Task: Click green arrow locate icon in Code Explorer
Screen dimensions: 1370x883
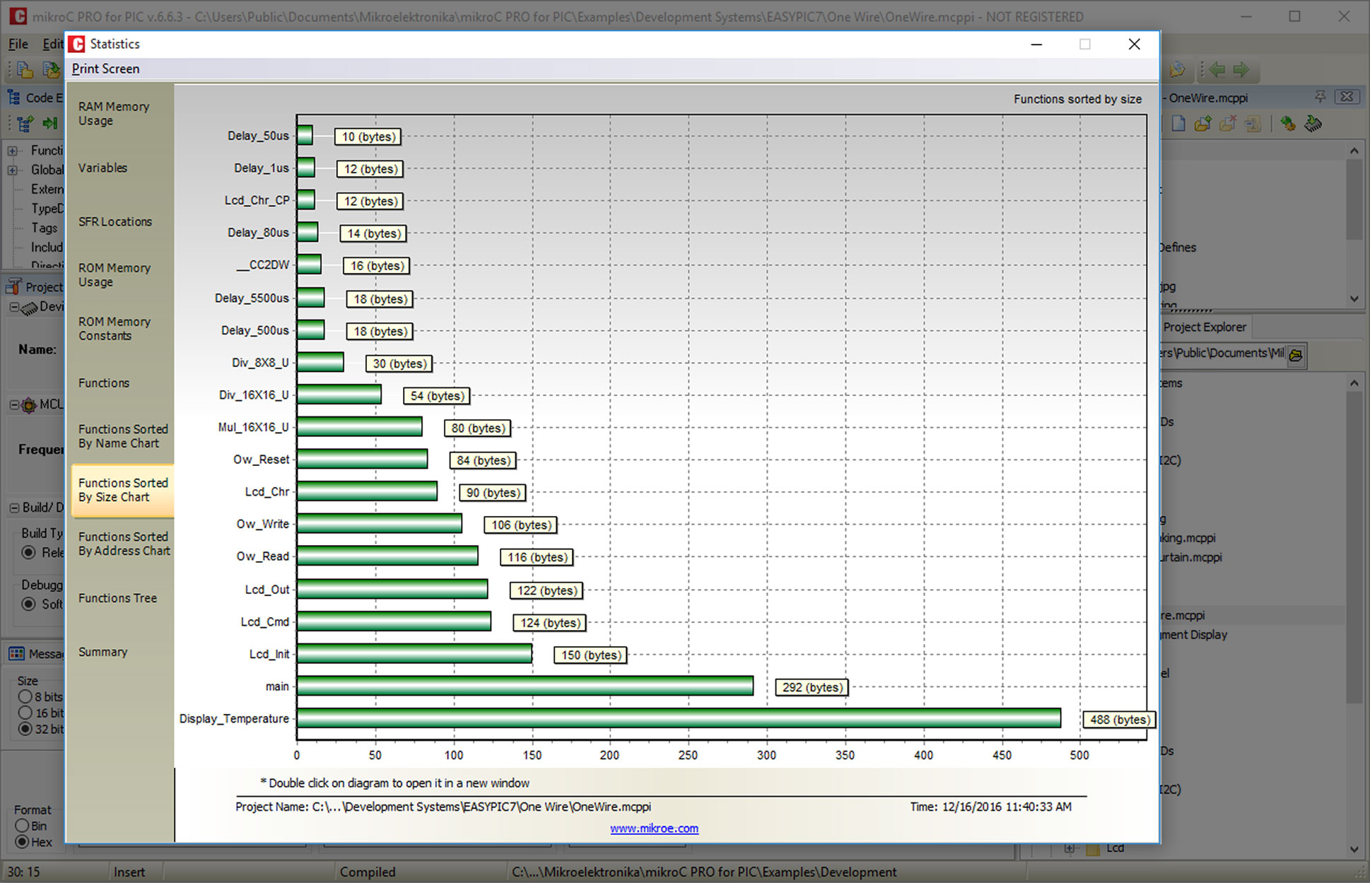Action: pos(49,124)
